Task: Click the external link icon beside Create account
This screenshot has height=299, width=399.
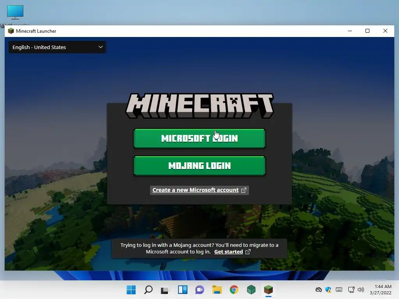Action: 244,190
